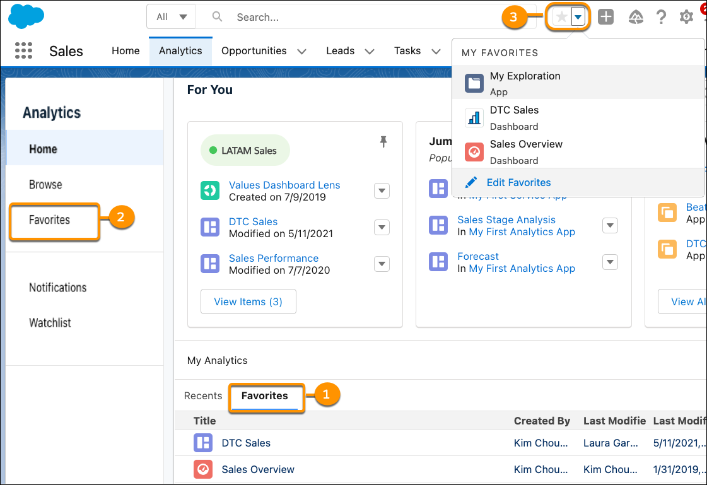Click the My Exploration app folder icon
The image size is (707, 485).
(474, 83)
